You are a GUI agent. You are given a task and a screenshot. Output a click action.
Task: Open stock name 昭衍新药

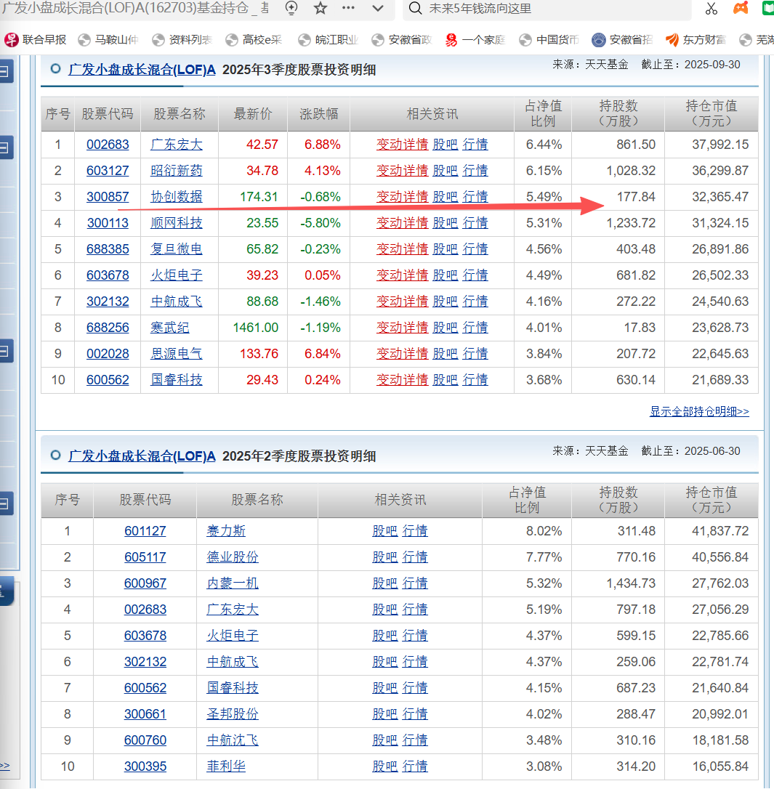177,171
